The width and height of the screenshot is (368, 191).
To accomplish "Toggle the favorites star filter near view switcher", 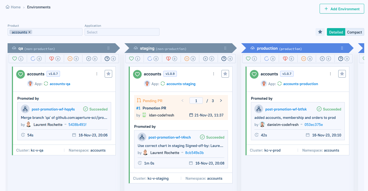I will [320, 32].
